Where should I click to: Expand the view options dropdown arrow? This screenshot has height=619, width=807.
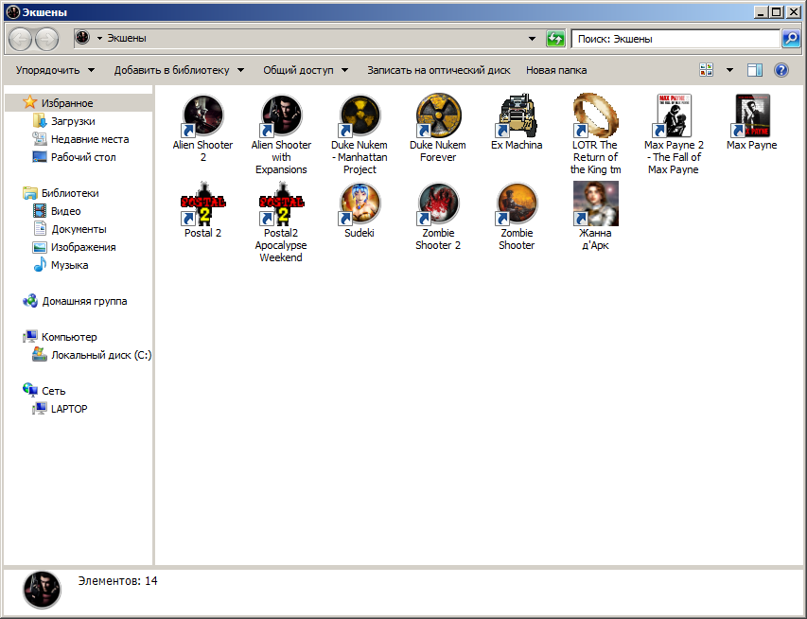pos(729,70)
